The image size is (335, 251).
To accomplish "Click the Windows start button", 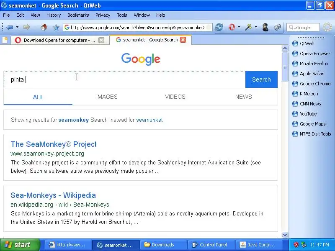I will pos(20,245).
